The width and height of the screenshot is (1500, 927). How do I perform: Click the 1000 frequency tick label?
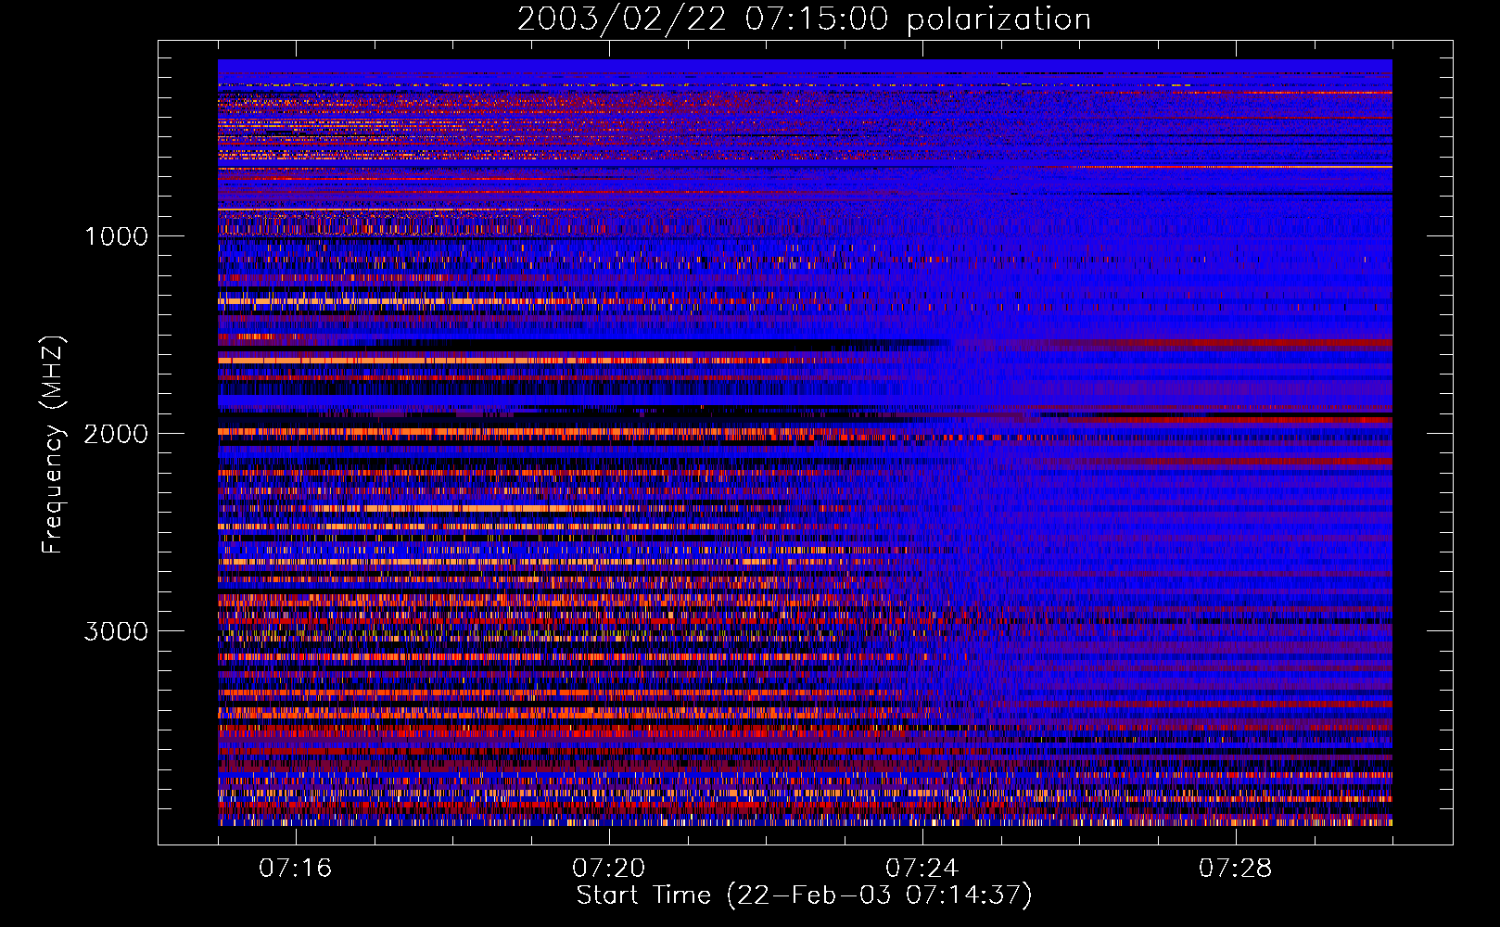[x=116, y=236]
